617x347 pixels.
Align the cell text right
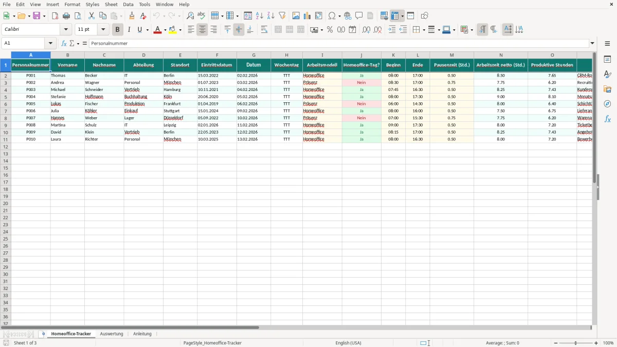coord(213,30)
